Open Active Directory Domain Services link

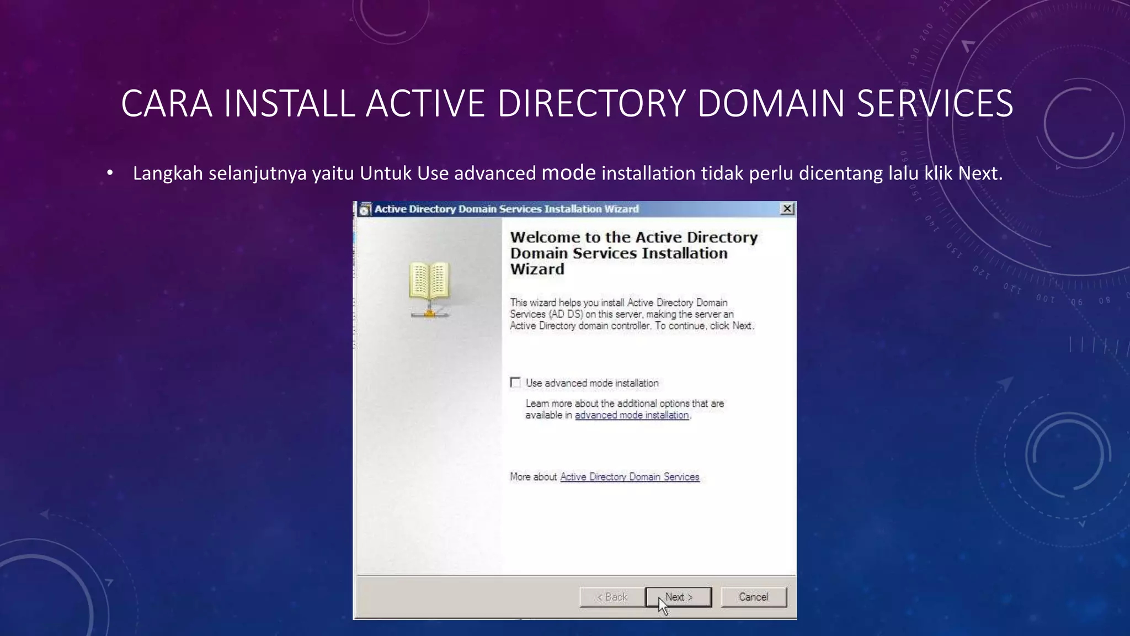click(630, 476)
